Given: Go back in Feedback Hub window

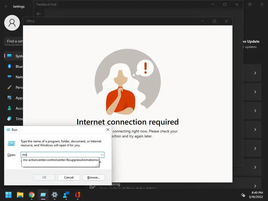Looking at the screenshot, I should click(39, 14).
